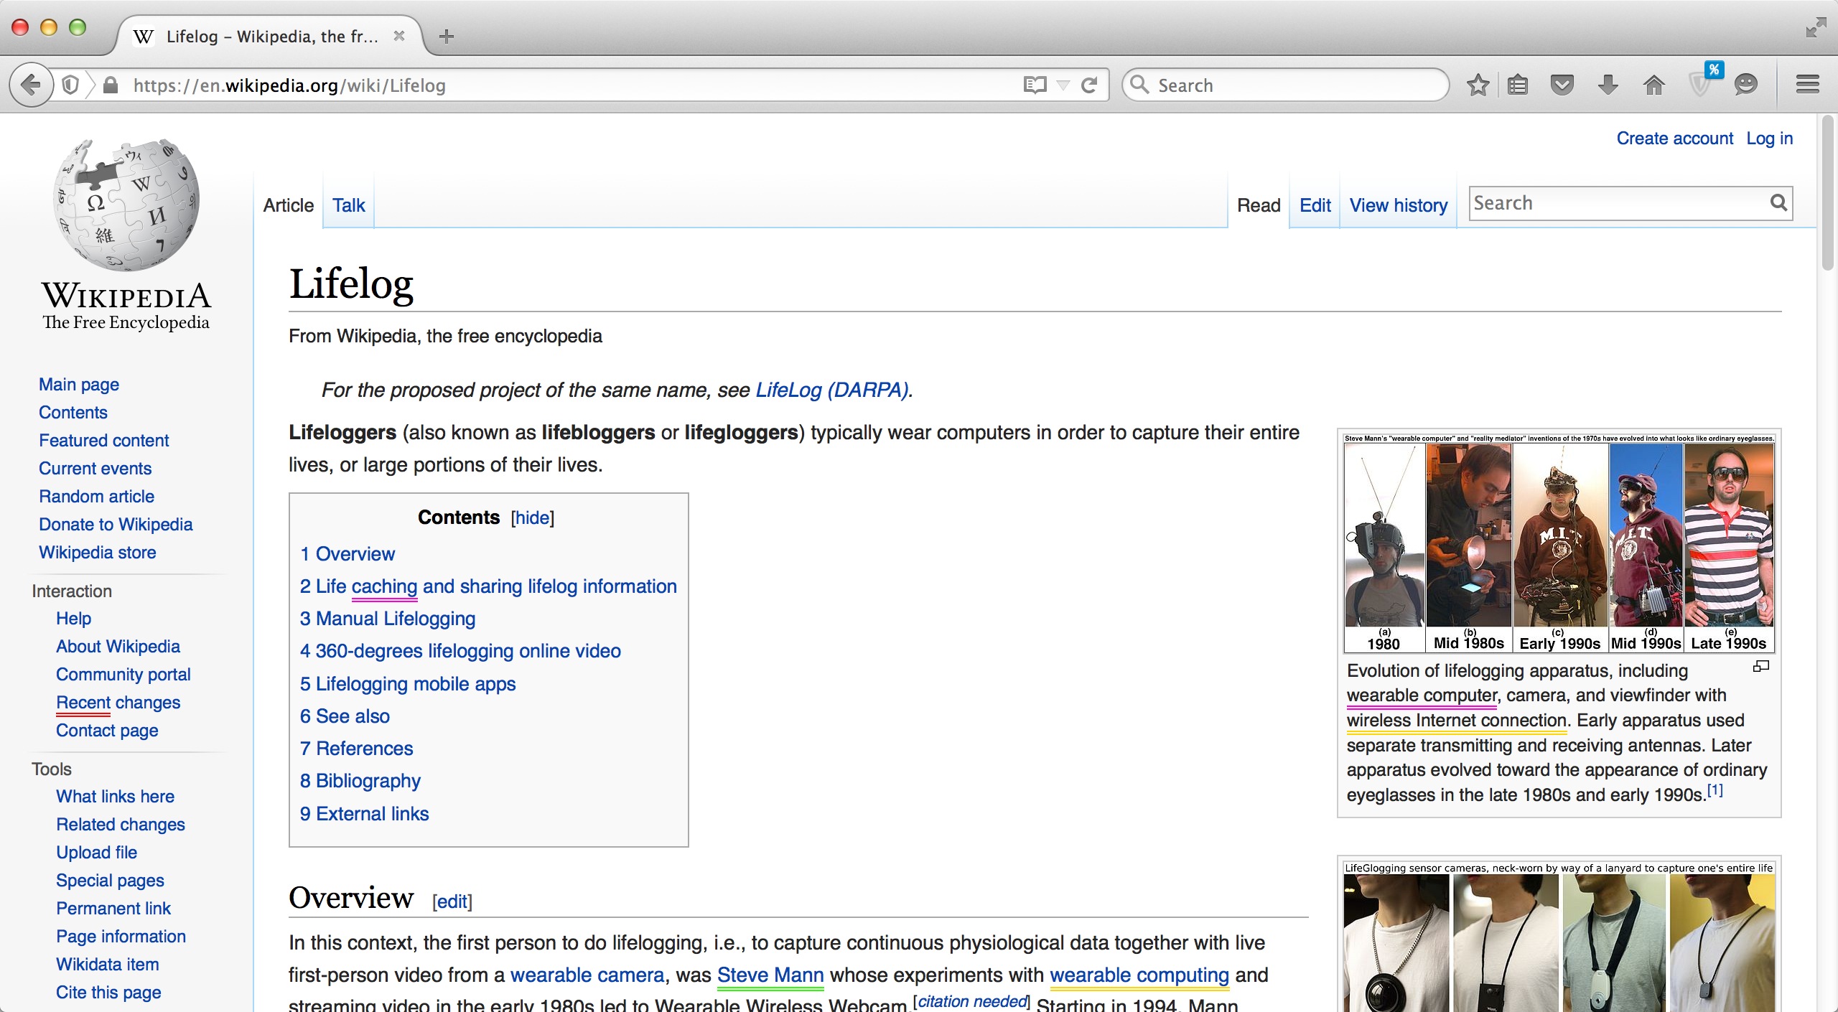Save page to Pocket icon
The image size is (1838, 1012).
1562,85
